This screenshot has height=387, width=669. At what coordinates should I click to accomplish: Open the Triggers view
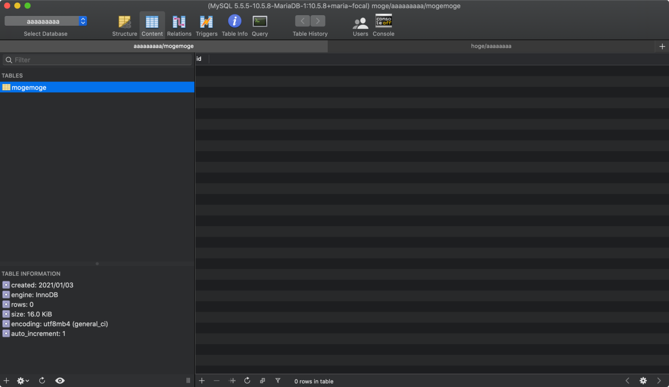point(206,26)
